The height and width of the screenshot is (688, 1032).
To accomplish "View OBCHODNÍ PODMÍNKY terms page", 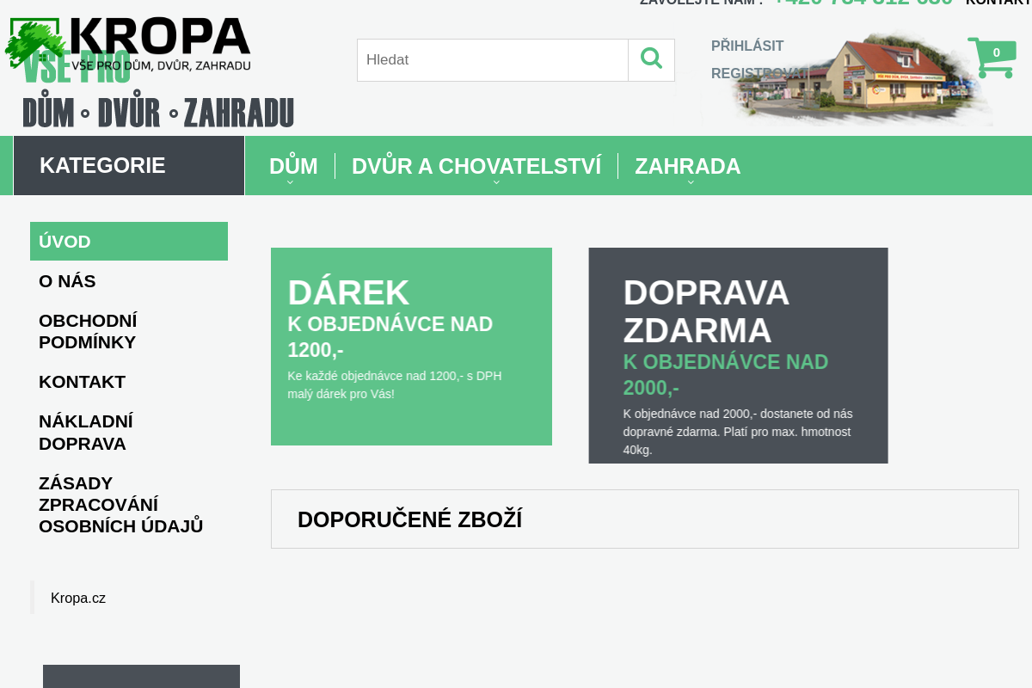I will pos(87,330).
